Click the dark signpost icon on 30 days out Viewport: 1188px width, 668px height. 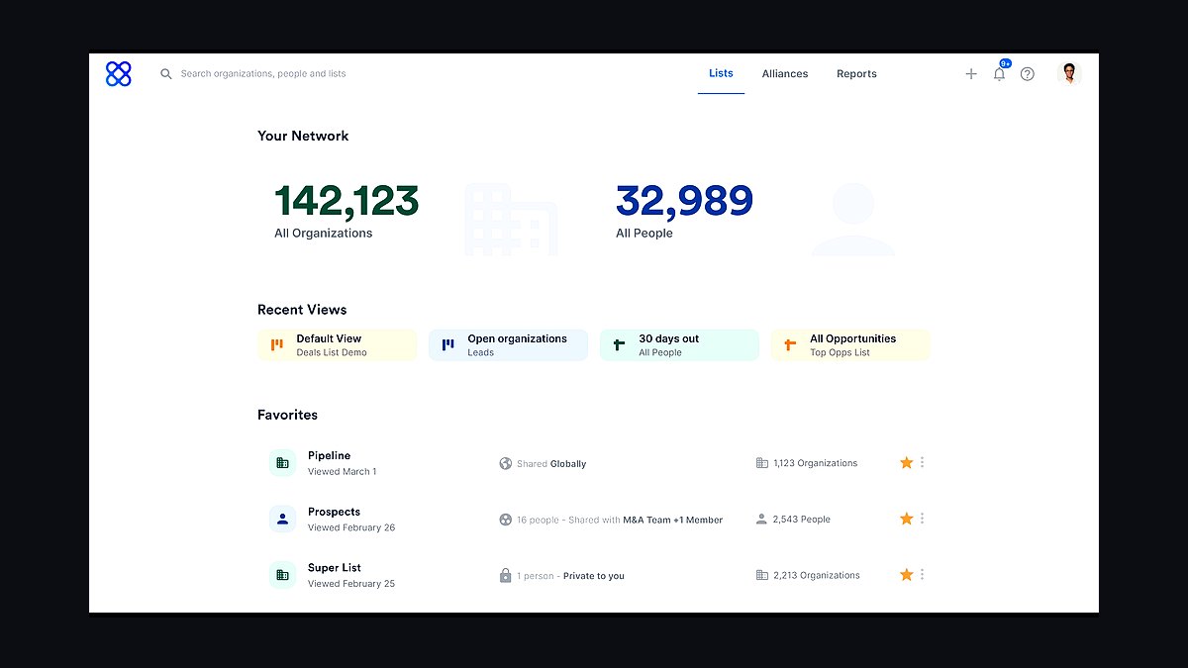point(620,345)
